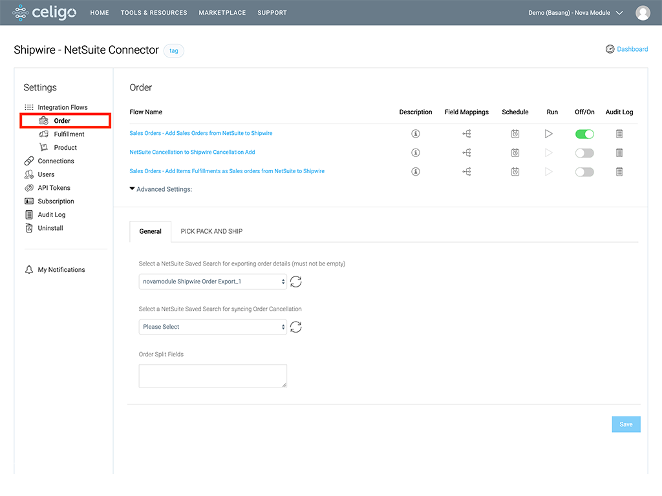Open MARKETPLACE in top navigation

222,13
